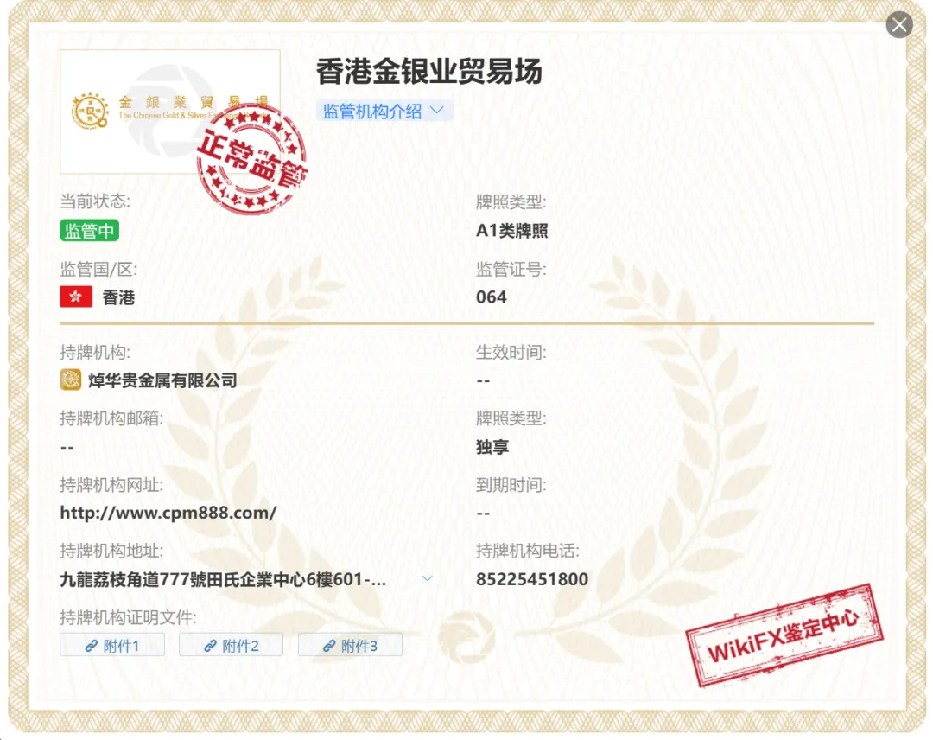933x740 pixels.
Task: Click the 持牌机构电话 label
Action: coord(528,551)
